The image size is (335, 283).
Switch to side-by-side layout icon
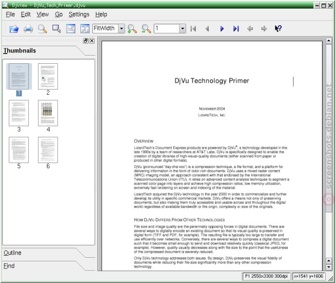85,29
